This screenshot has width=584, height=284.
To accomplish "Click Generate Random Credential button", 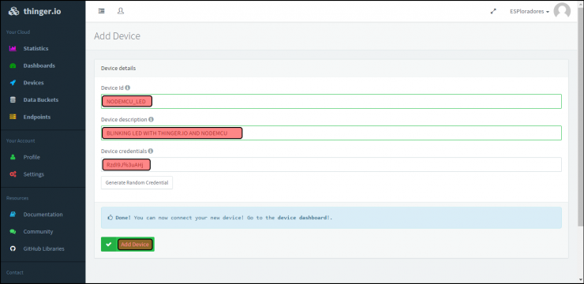I will [x=137, y=183].
